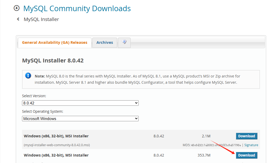Download the 353.7M full MSI installer

point(247,155)
